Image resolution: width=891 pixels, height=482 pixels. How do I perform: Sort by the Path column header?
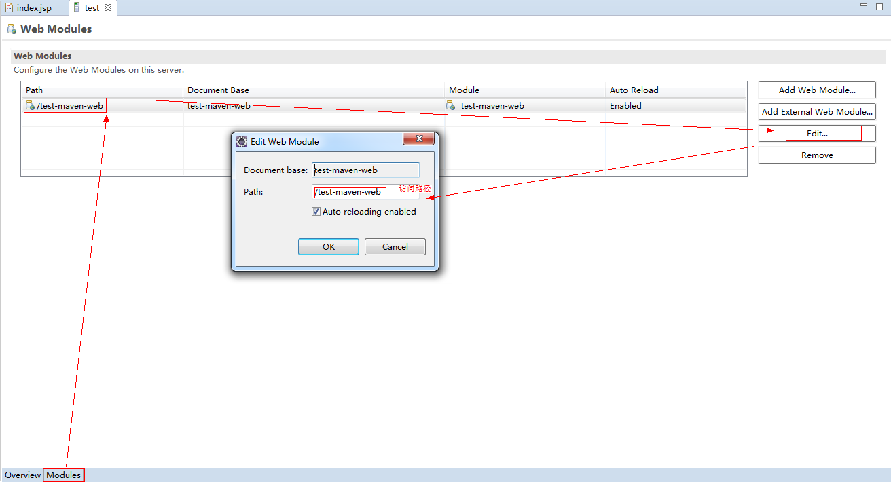coord(103,90)
